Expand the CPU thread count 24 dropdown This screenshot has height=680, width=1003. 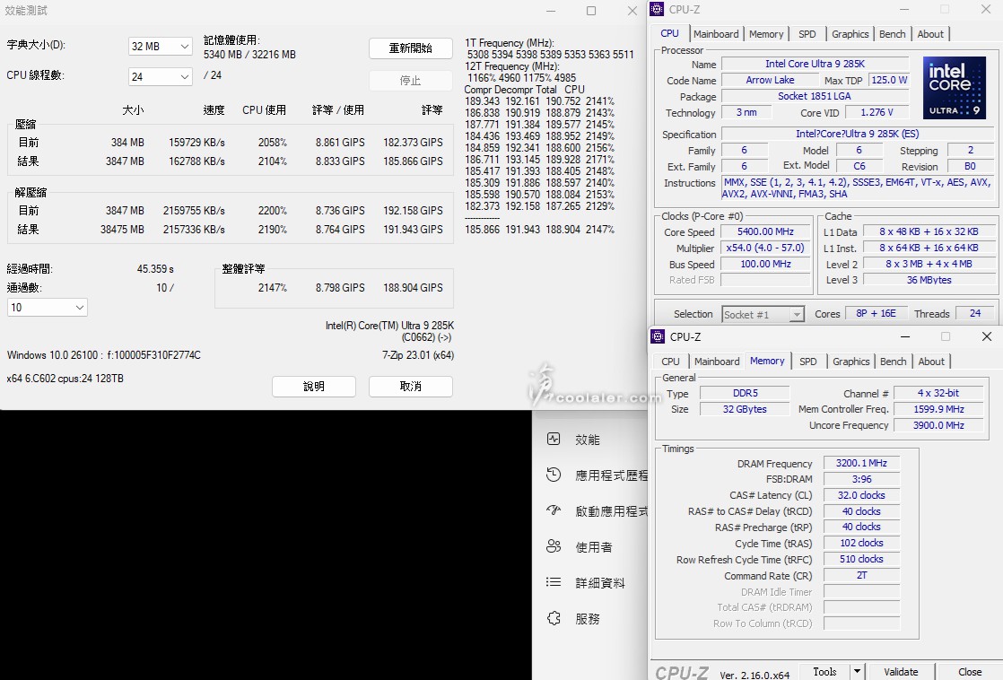point(161,77)
